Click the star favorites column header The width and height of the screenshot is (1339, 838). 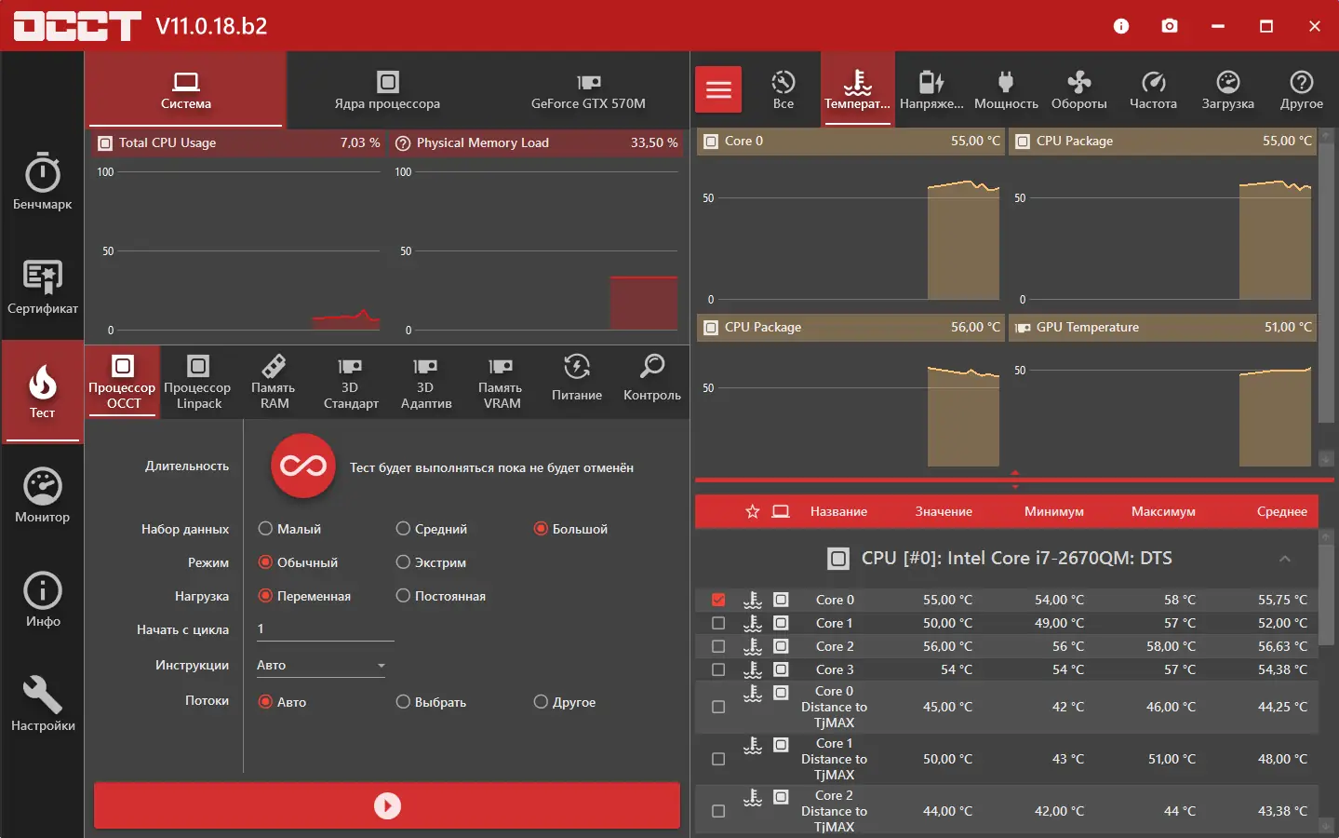point(753,511)
